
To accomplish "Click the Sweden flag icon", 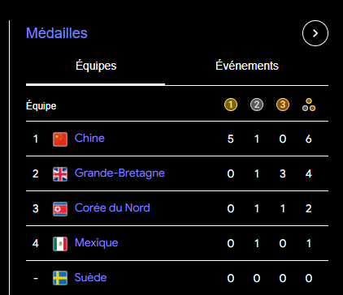I will 60,278.
